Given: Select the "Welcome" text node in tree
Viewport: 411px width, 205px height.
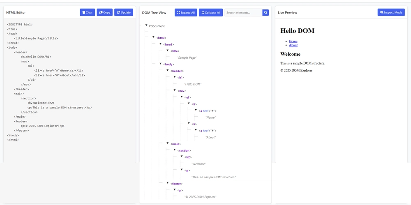Looking at the screenshot, I should 199,164.
